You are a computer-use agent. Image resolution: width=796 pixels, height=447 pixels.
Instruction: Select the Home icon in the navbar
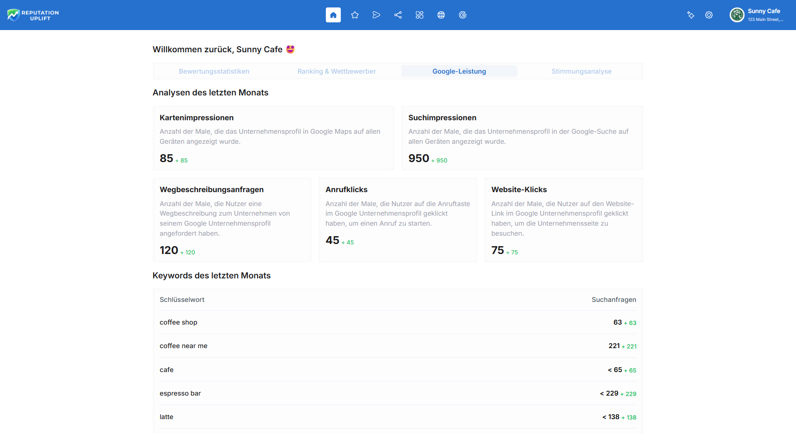[x=333, y=15]
